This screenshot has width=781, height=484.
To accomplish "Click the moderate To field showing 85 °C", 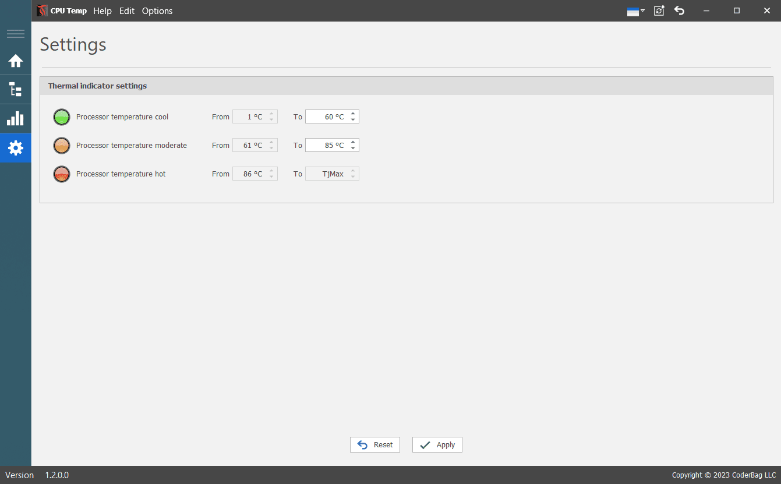I will [332, 145].
